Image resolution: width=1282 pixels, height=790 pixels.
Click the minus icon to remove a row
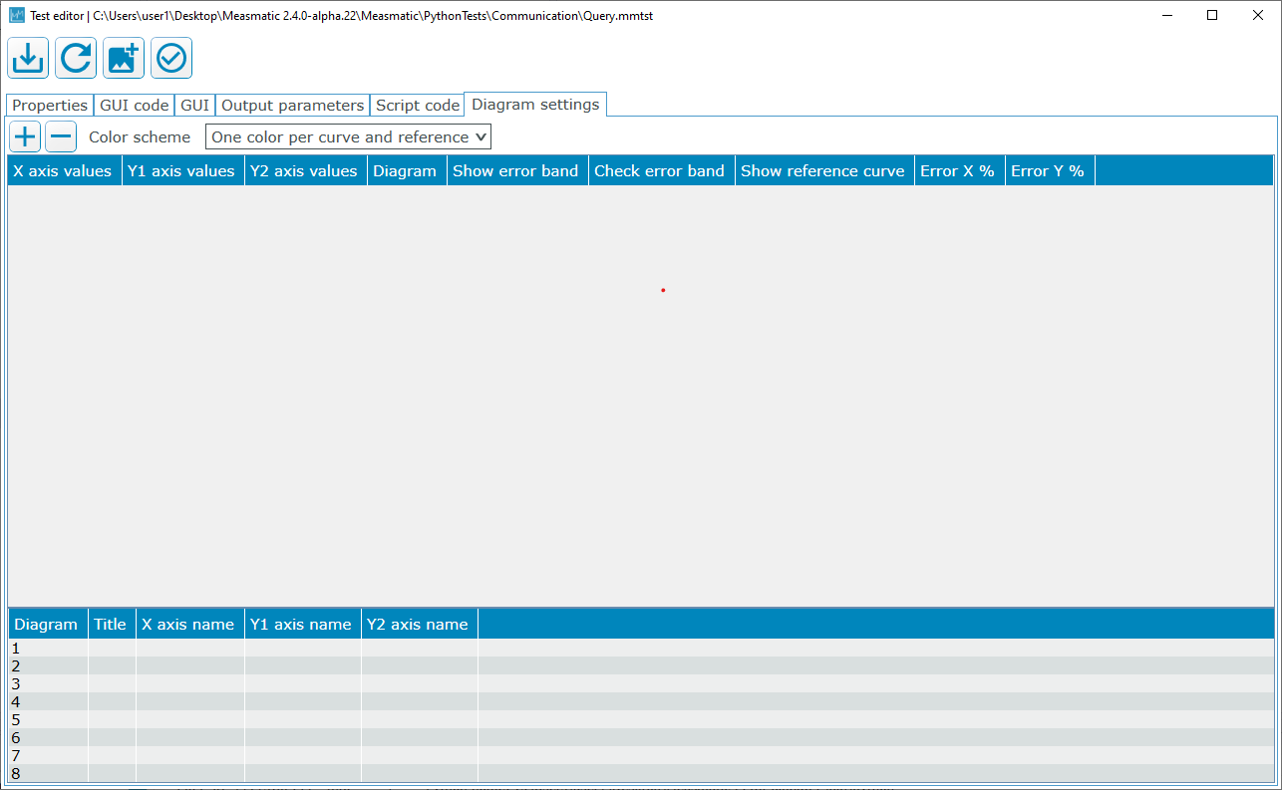[x=61, y=136]
